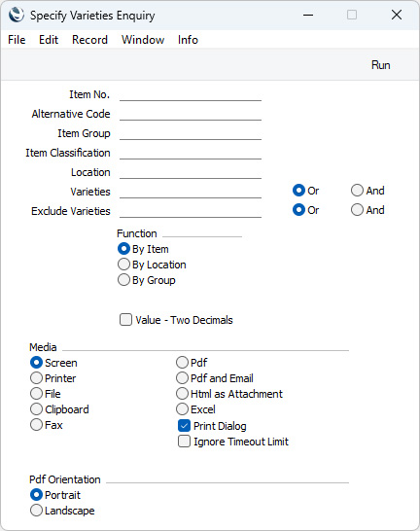420x531 pixels.
Task: Click the application logo icon in title bar
Action: click(x=17, y=16)
